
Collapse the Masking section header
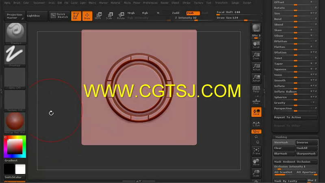(281, 137)
